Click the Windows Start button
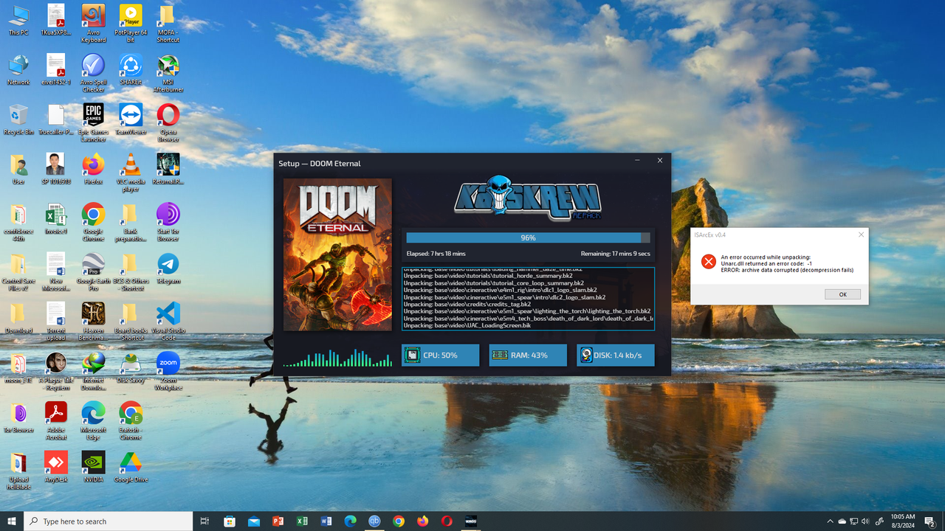This screenshot has width=945, height=531. (12, 521)
